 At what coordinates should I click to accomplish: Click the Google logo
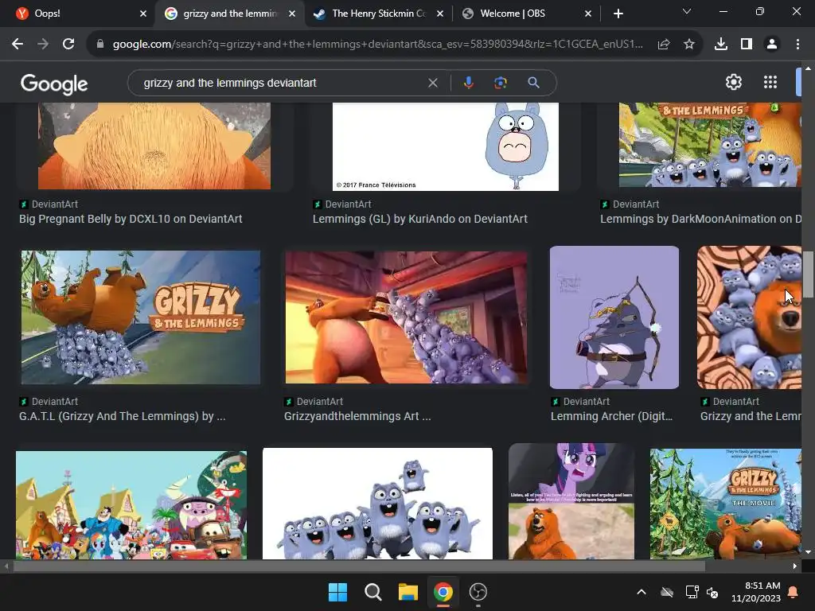[54, 84]
